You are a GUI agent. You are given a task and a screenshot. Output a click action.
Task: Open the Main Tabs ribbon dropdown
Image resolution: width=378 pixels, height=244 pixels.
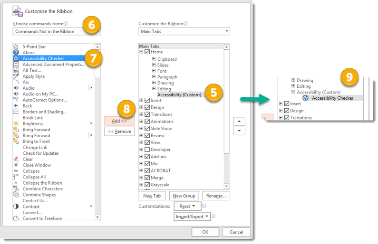[x=184, y=31]
